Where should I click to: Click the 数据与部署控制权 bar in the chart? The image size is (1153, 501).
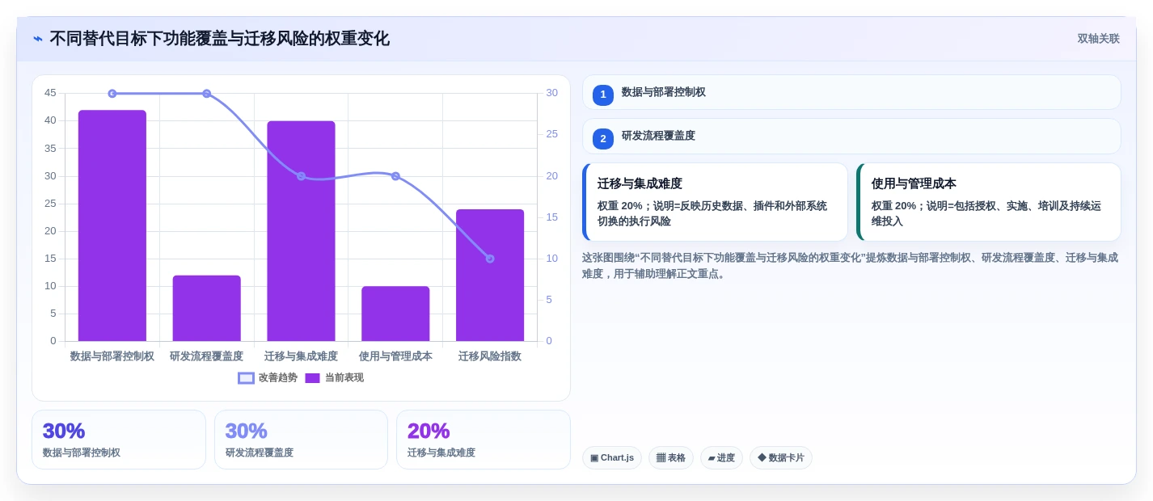click(x=112, y=225)
